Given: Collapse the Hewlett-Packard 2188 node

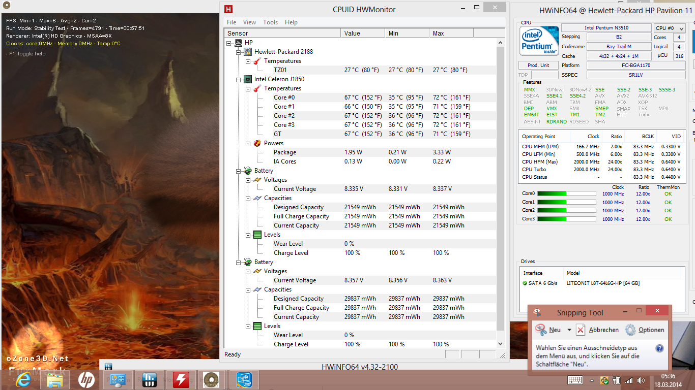Looking at the screenshot, I should (239, 52).
